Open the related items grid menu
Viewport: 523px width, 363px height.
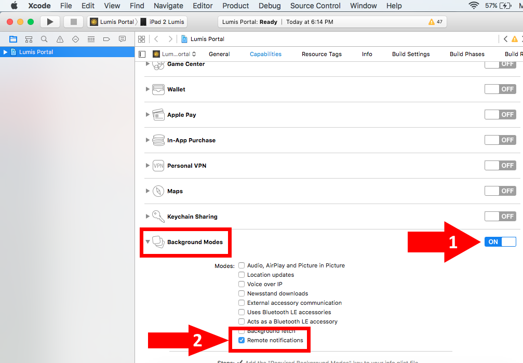(x=141, y=39)
